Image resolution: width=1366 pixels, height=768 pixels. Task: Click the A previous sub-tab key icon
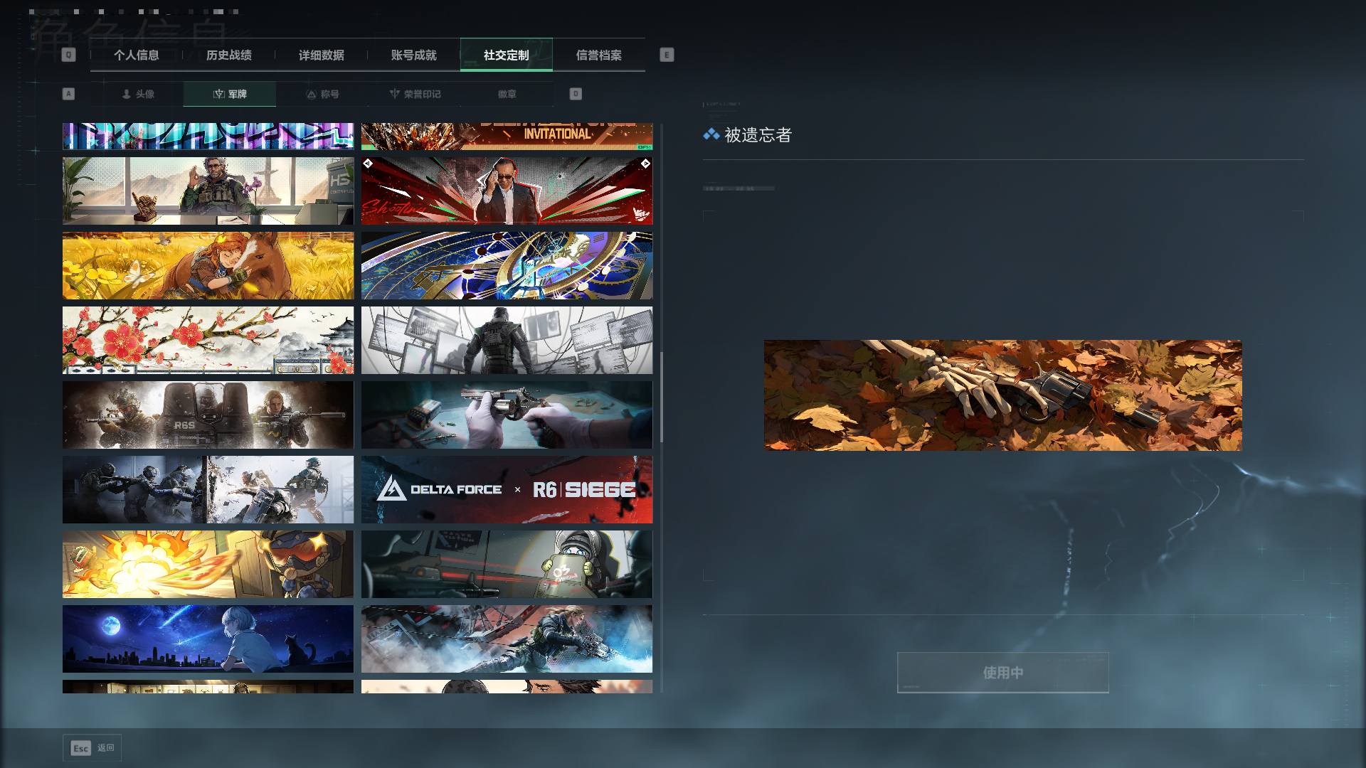tap(68, 94)
